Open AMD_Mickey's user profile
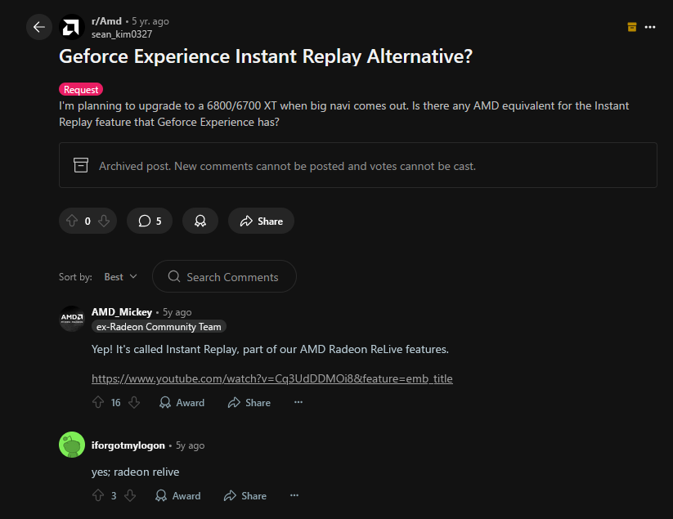Image resolution: width=673 pixels, height=519 pixels. coord(122,312)
